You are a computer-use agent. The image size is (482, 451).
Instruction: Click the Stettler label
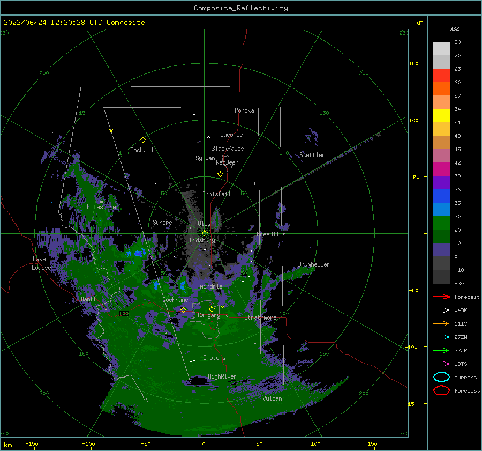312,155
